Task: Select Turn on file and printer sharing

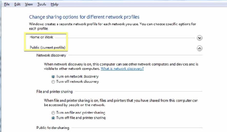Action: (x=53, y=113)
